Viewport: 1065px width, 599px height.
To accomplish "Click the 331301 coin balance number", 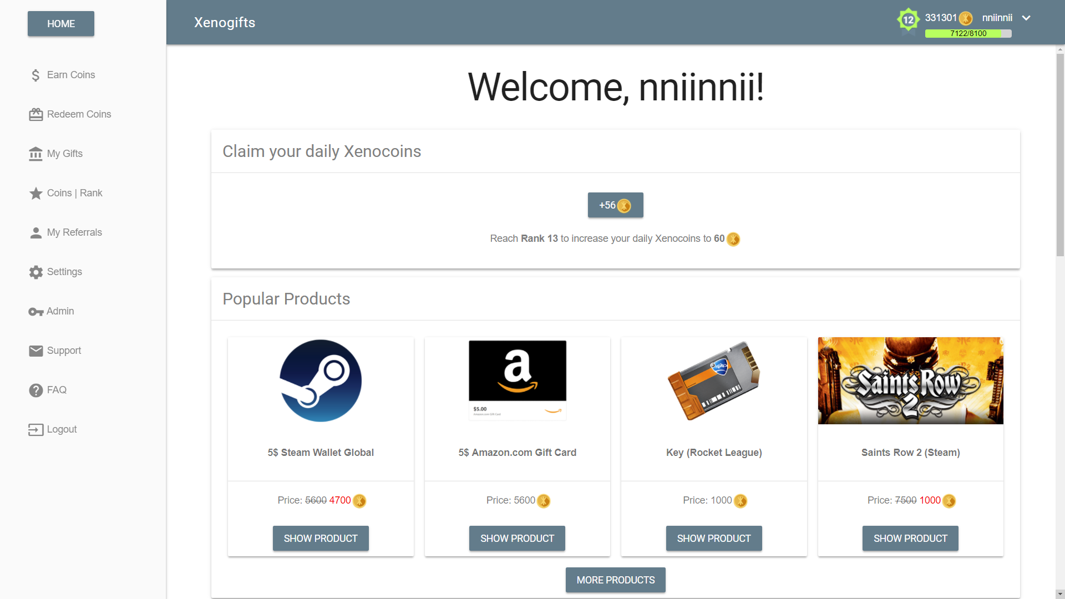I will coord(941,18).
